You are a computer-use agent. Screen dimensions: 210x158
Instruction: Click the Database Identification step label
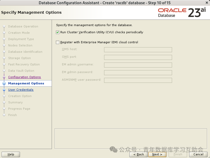click(x=25, y=52)
